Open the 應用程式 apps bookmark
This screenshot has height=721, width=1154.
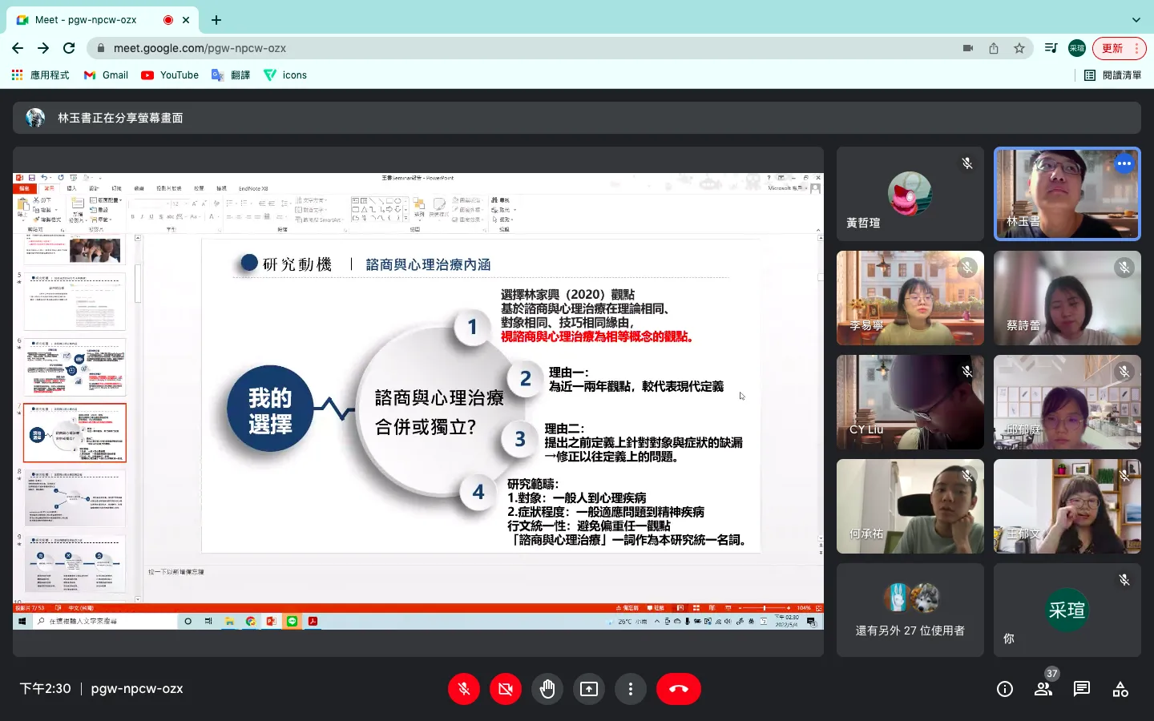41,75
